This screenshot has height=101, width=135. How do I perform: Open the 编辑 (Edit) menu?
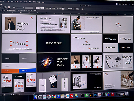[12, 1]
